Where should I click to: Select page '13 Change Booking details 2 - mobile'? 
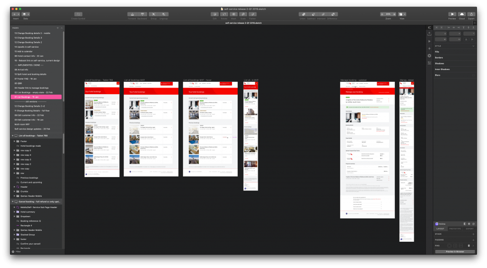32,33
